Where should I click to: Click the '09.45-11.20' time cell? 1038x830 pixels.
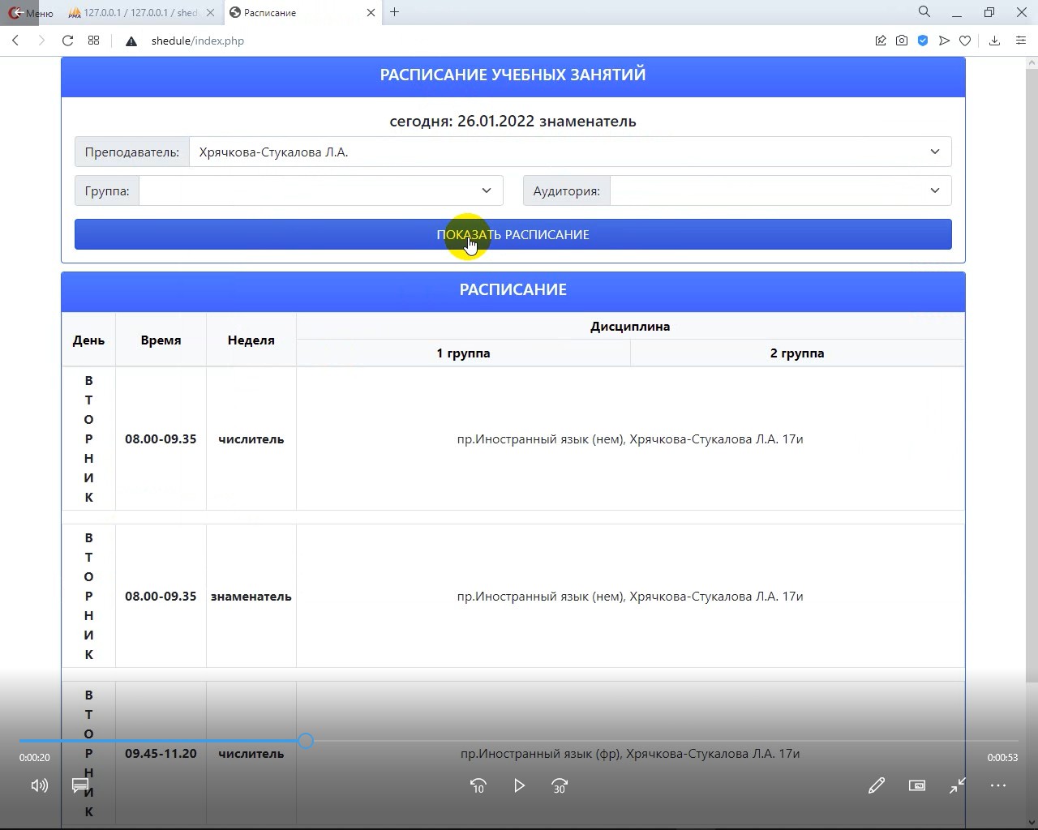[x=161, y=754]
